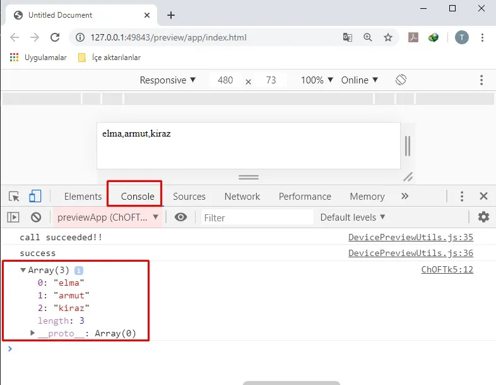This screenshot has height=385, width=496.
Task: Open DevicePreviewUtils.js:36 source link
Action: [411, 253]
